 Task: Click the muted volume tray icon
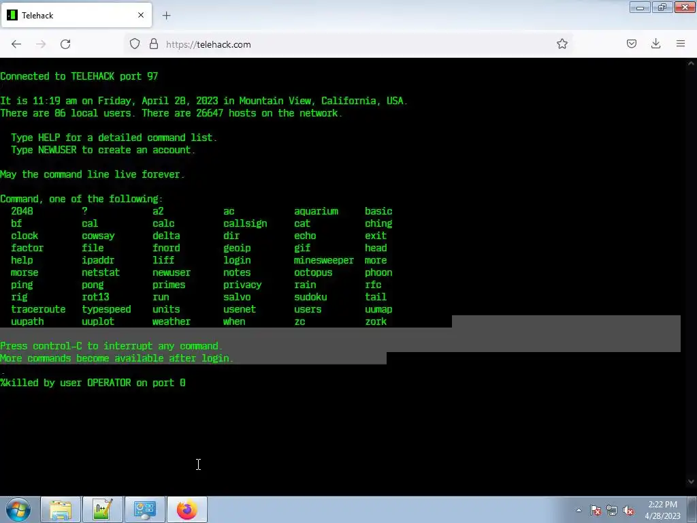[x=628, y=510]
